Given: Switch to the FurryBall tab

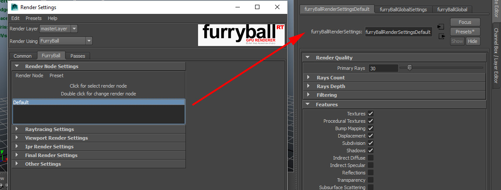Looking at the screenshot, I should tap(51, 56).
